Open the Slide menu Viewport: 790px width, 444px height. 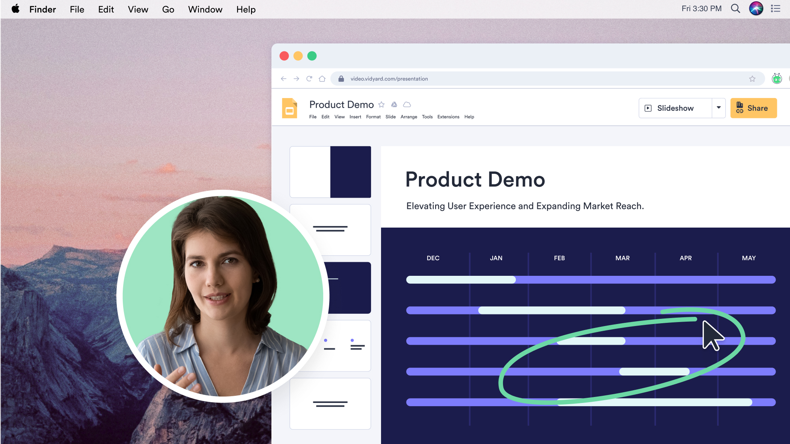[x=391, y=117]
